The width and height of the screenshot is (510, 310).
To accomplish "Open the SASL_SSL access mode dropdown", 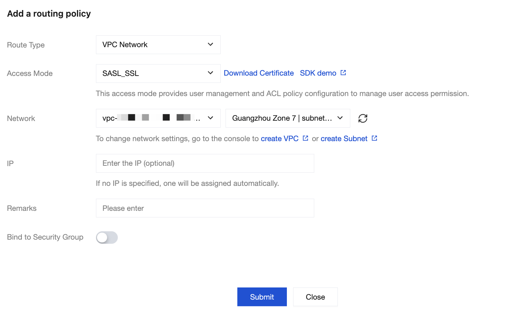I will (x=158, y=74).
